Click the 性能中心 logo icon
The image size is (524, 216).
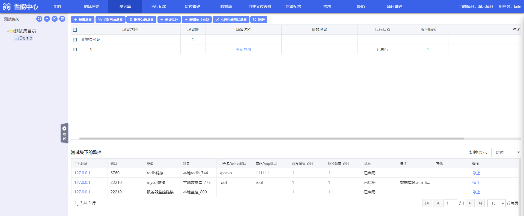coord(7,7)
